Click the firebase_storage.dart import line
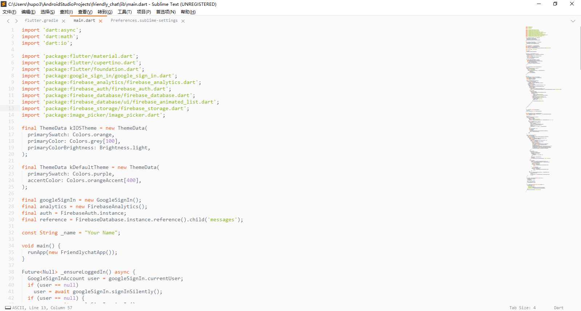This screenshot has height=311, width=581. 105,109
